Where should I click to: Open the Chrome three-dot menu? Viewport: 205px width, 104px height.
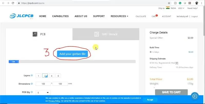[202, 3]
